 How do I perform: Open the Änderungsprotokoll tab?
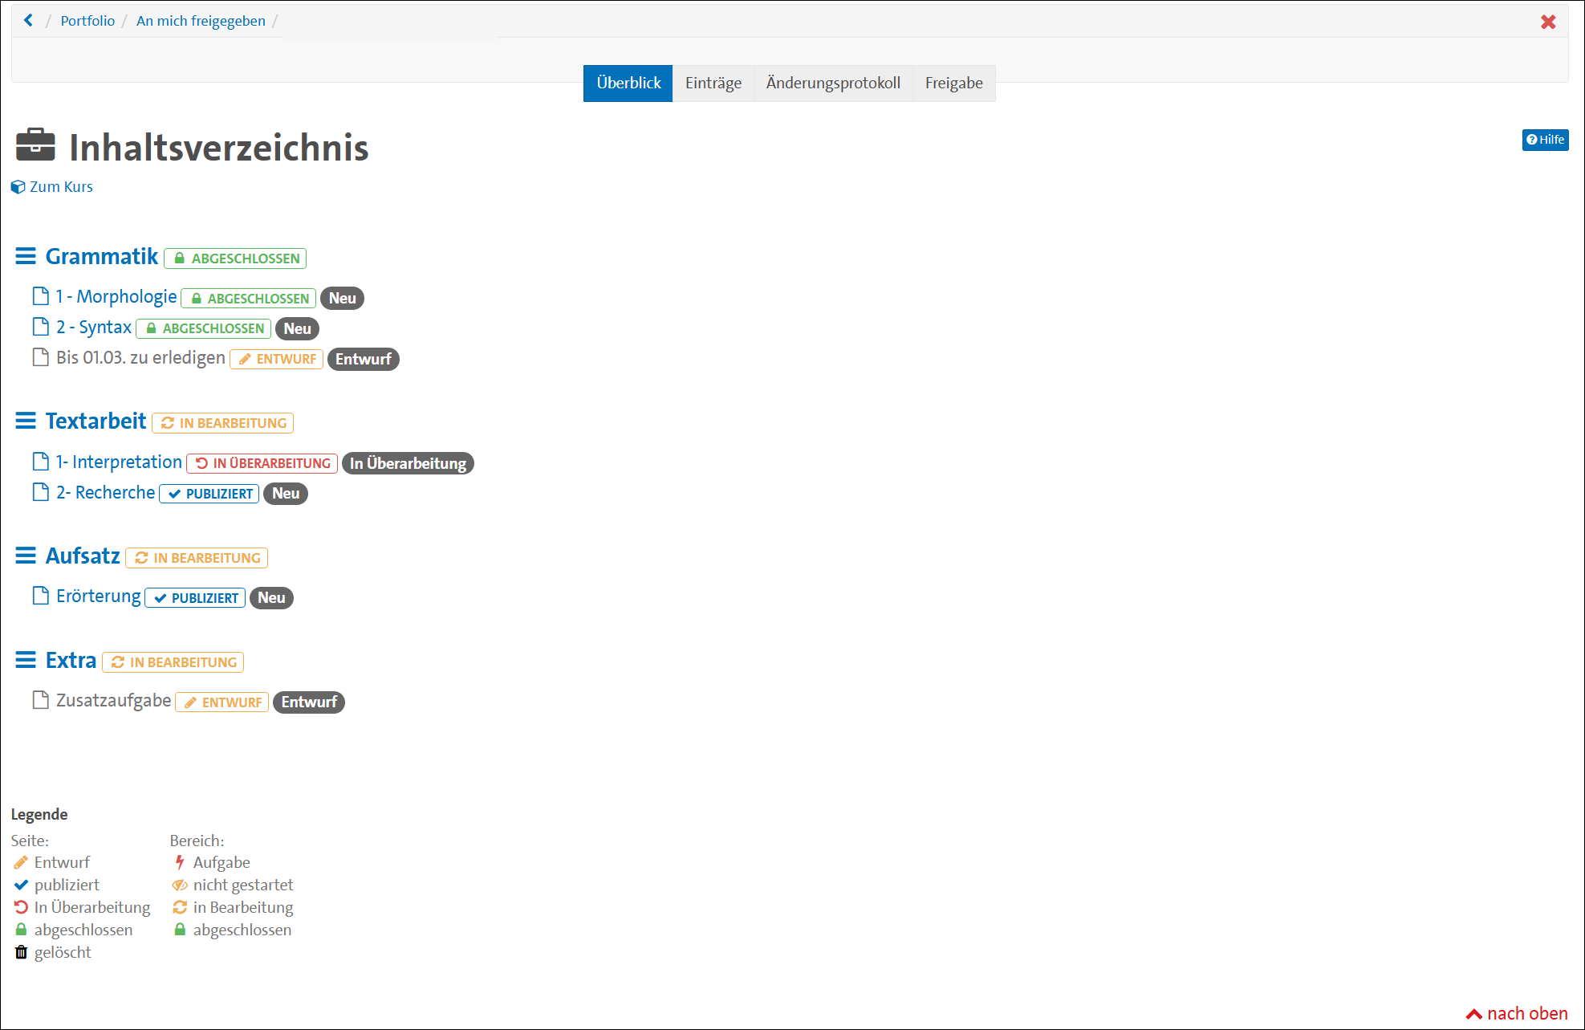[832, 83]
